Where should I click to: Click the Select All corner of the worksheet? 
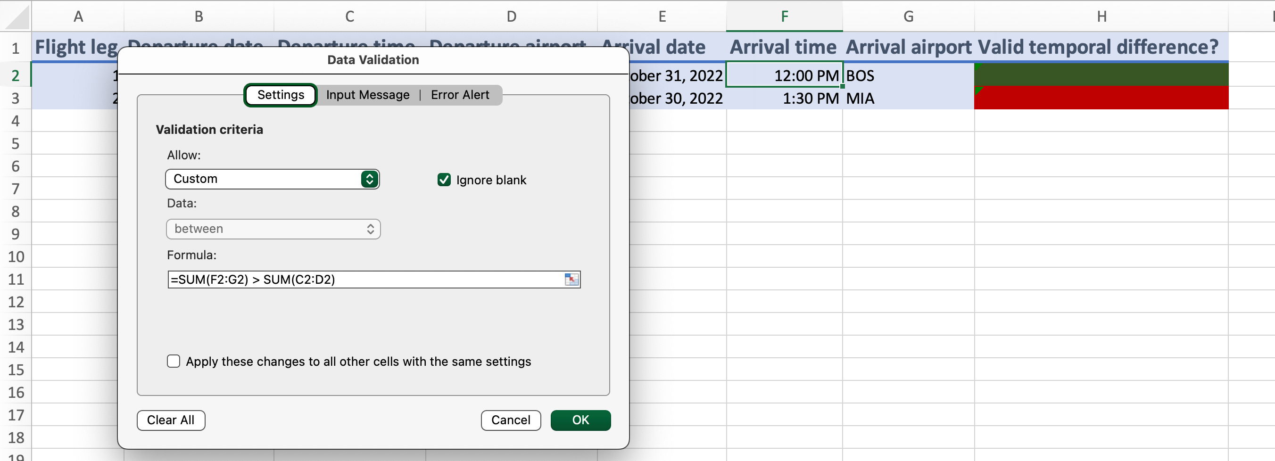coord(16,16)
